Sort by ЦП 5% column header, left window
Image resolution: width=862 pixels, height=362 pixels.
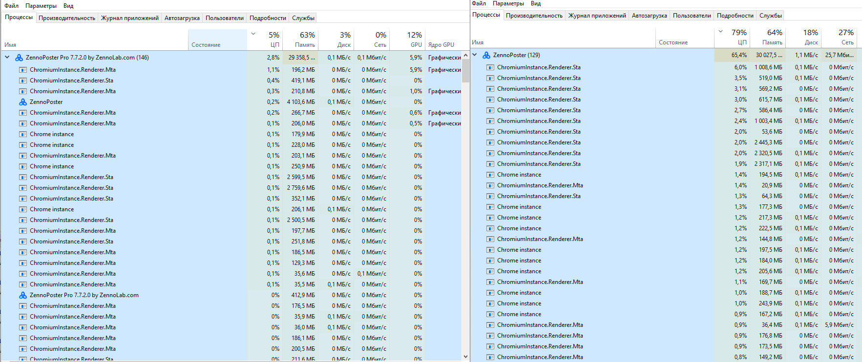264,40
